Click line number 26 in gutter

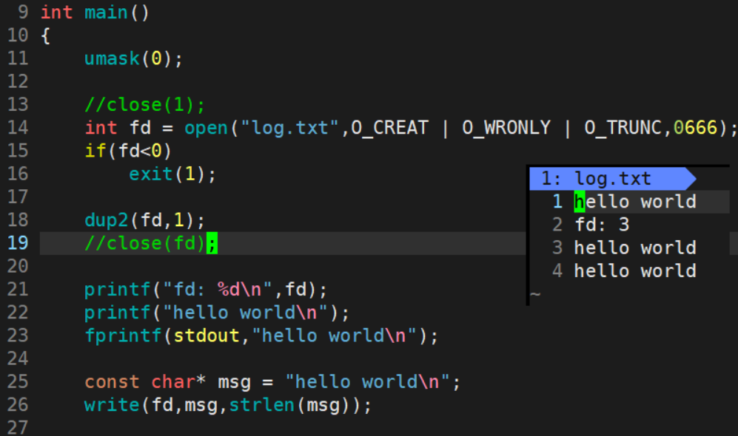(x=18, y=405)
